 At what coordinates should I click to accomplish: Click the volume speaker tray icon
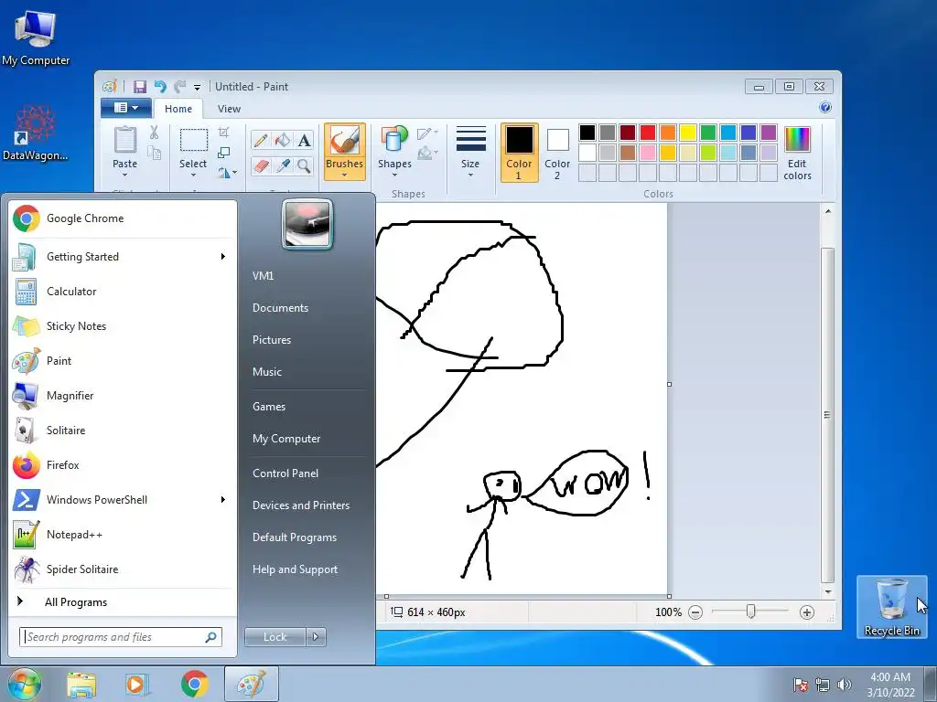pos(845,685)
